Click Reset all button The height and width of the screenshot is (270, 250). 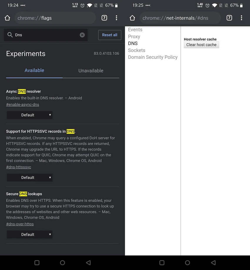pos(110,35)
